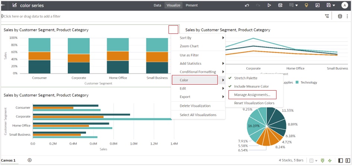Switch to the Present tab
The height and width of the screenshot is (166, 352).
tap(192, 6)
